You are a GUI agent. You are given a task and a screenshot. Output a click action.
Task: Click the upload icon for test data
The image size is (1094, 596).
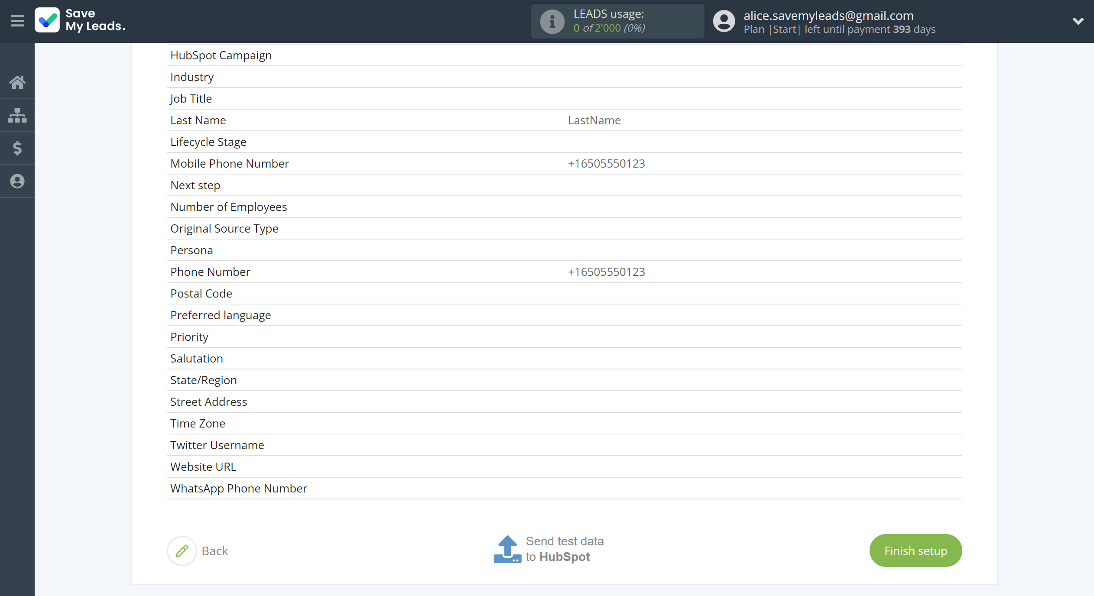pos(507,549)
